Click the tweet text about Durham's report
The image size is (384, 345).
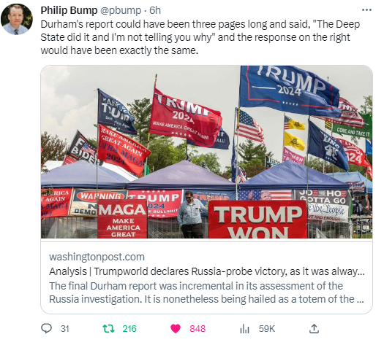[x=200, y=37]
